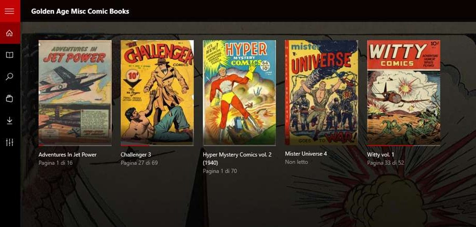The height and width of the screenshot is (227, 476).
Task: Click the Adventures In Jet Power title
Action: tap(67, 154)
